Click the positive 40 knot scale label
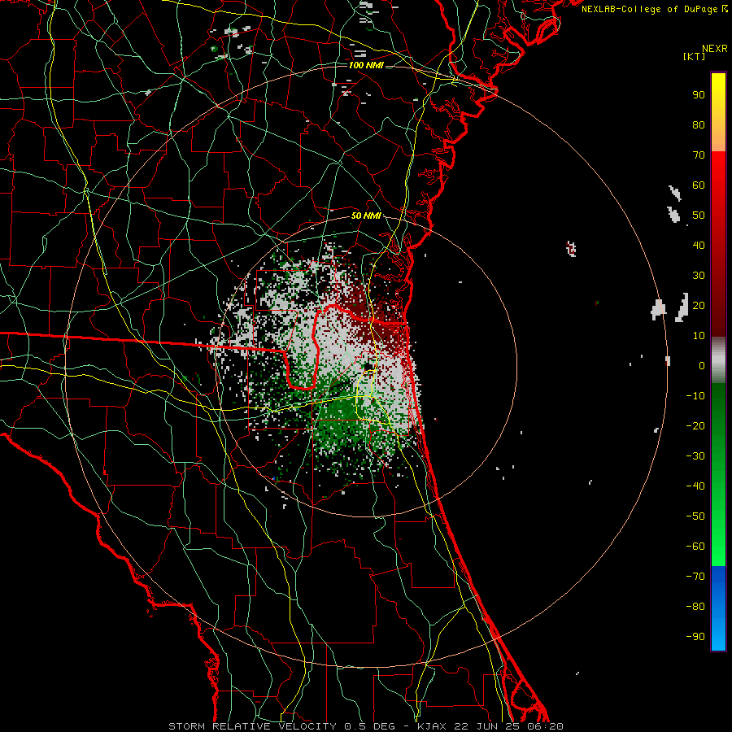 click(699, 246)
